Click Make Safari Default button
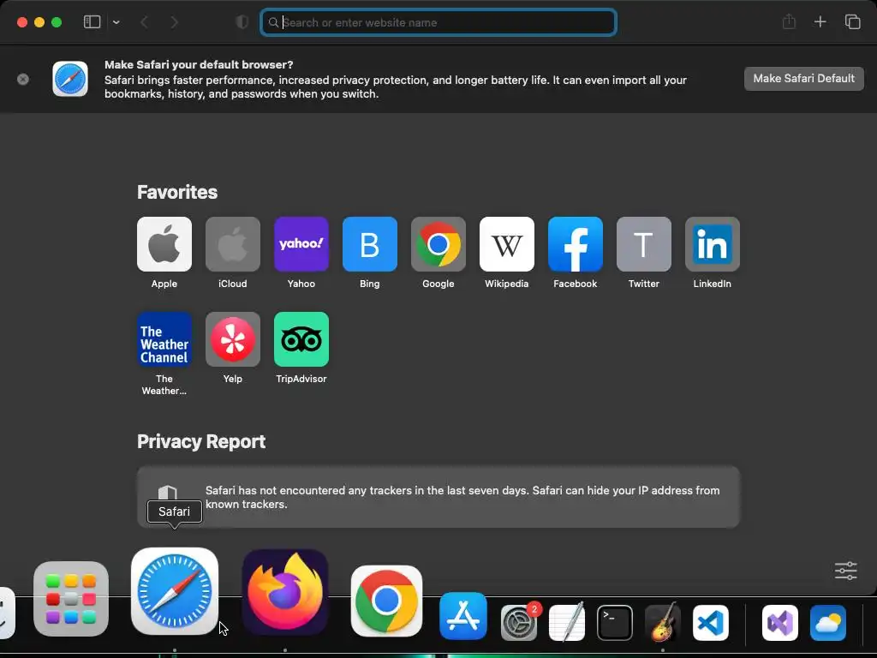The height and width of the screenshot is (658, 877). click(803, 78)
